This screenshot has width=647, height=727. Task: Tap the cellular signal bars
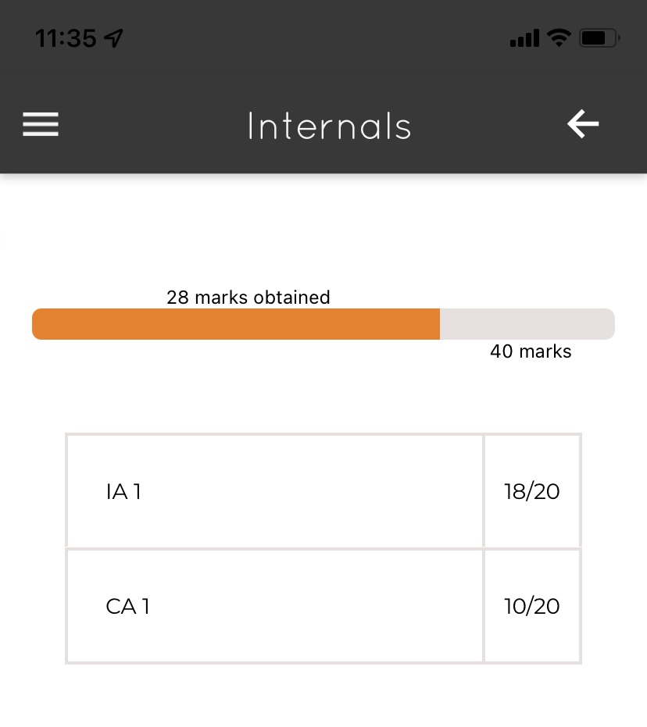[524, 37]
